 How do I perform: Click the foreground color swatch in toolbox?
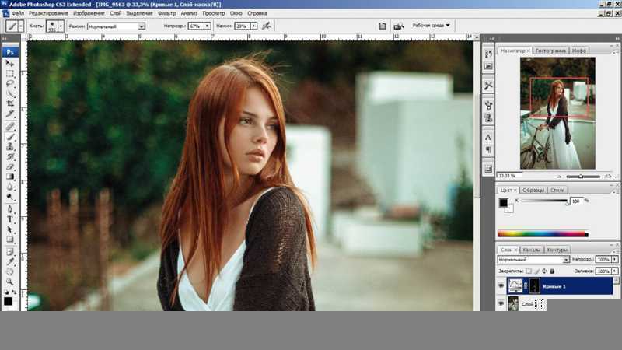(8, 301)
